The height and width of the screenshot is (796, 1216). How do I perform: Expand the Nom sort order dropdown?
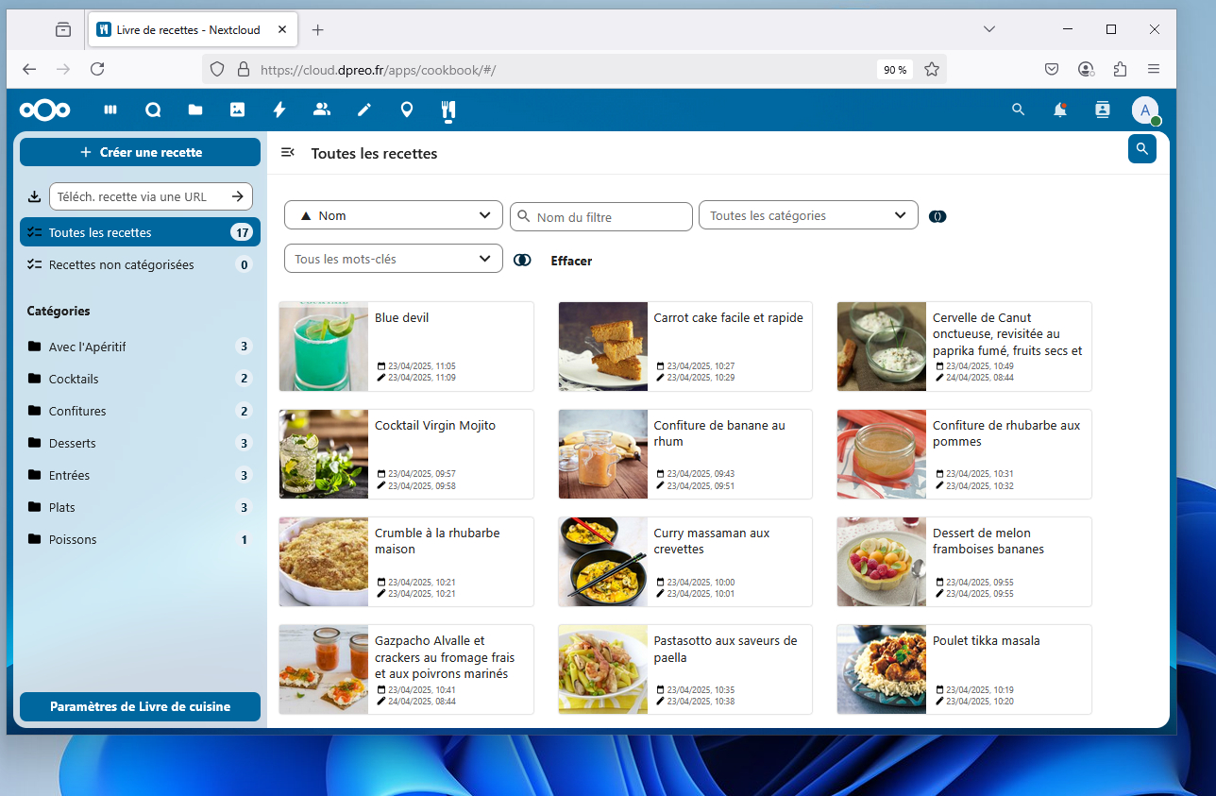pos(393,215)
